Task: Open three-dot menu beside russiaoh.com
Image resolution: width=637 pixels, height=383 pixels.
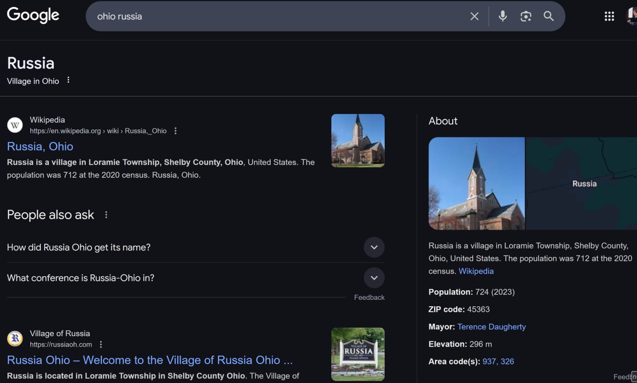Action: coord(101,345)
